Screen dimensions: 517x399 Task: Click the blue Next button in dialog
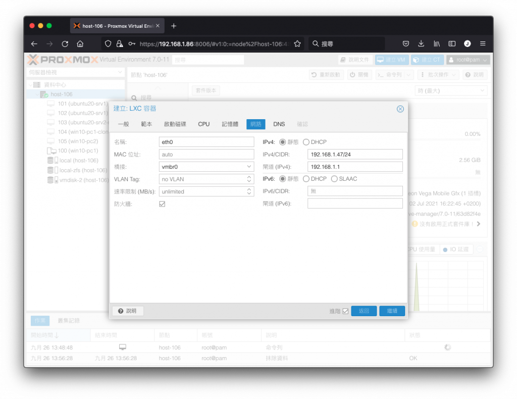392,311
